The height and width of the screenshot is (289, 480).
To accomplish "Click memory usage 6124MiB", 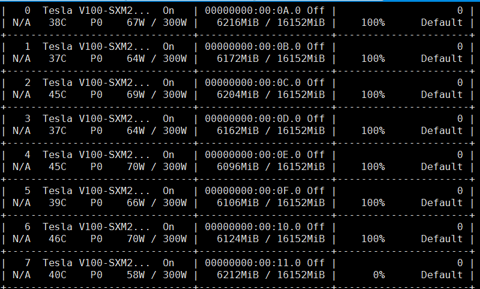I will click(237, 239).
